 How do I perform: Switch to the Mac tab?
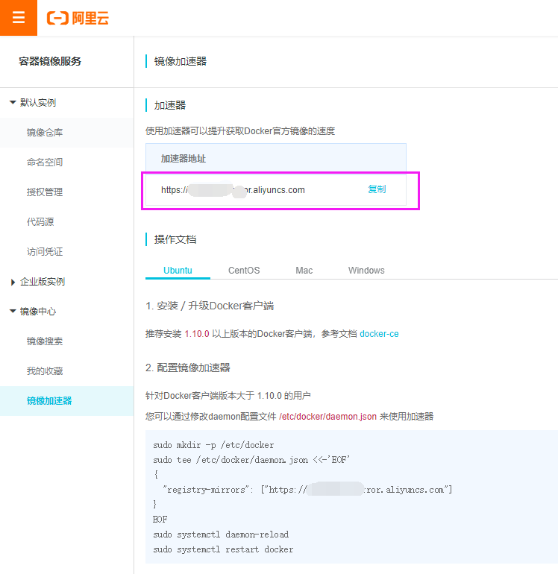(x=304, y=271)
